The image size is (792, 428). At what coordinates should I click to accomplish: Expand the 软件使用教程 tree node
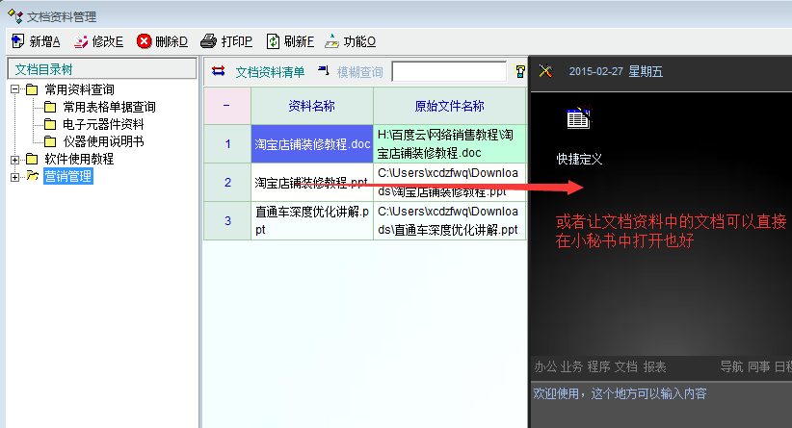pyautogui.click(x=15, y=159)
